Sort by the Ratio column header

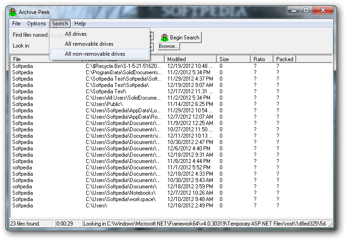coord(262,59)
